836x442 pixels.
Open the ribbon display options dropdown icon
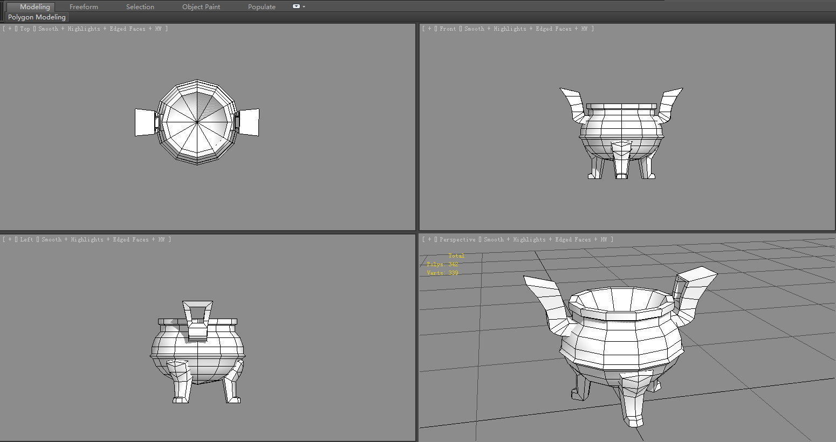pos(299,6)
